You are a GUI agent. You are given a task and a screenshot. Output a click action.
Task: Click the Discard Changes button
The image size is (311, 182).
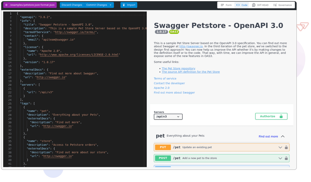pyautogui.click(x=72, y=5)
